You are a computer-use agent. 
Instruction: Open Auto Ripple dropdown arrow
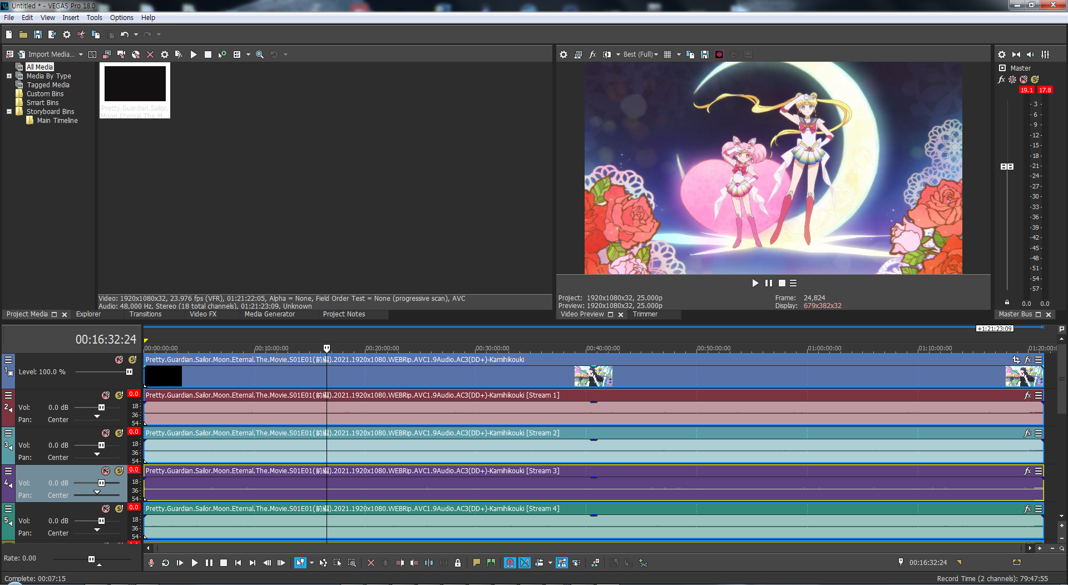(550, 563)
